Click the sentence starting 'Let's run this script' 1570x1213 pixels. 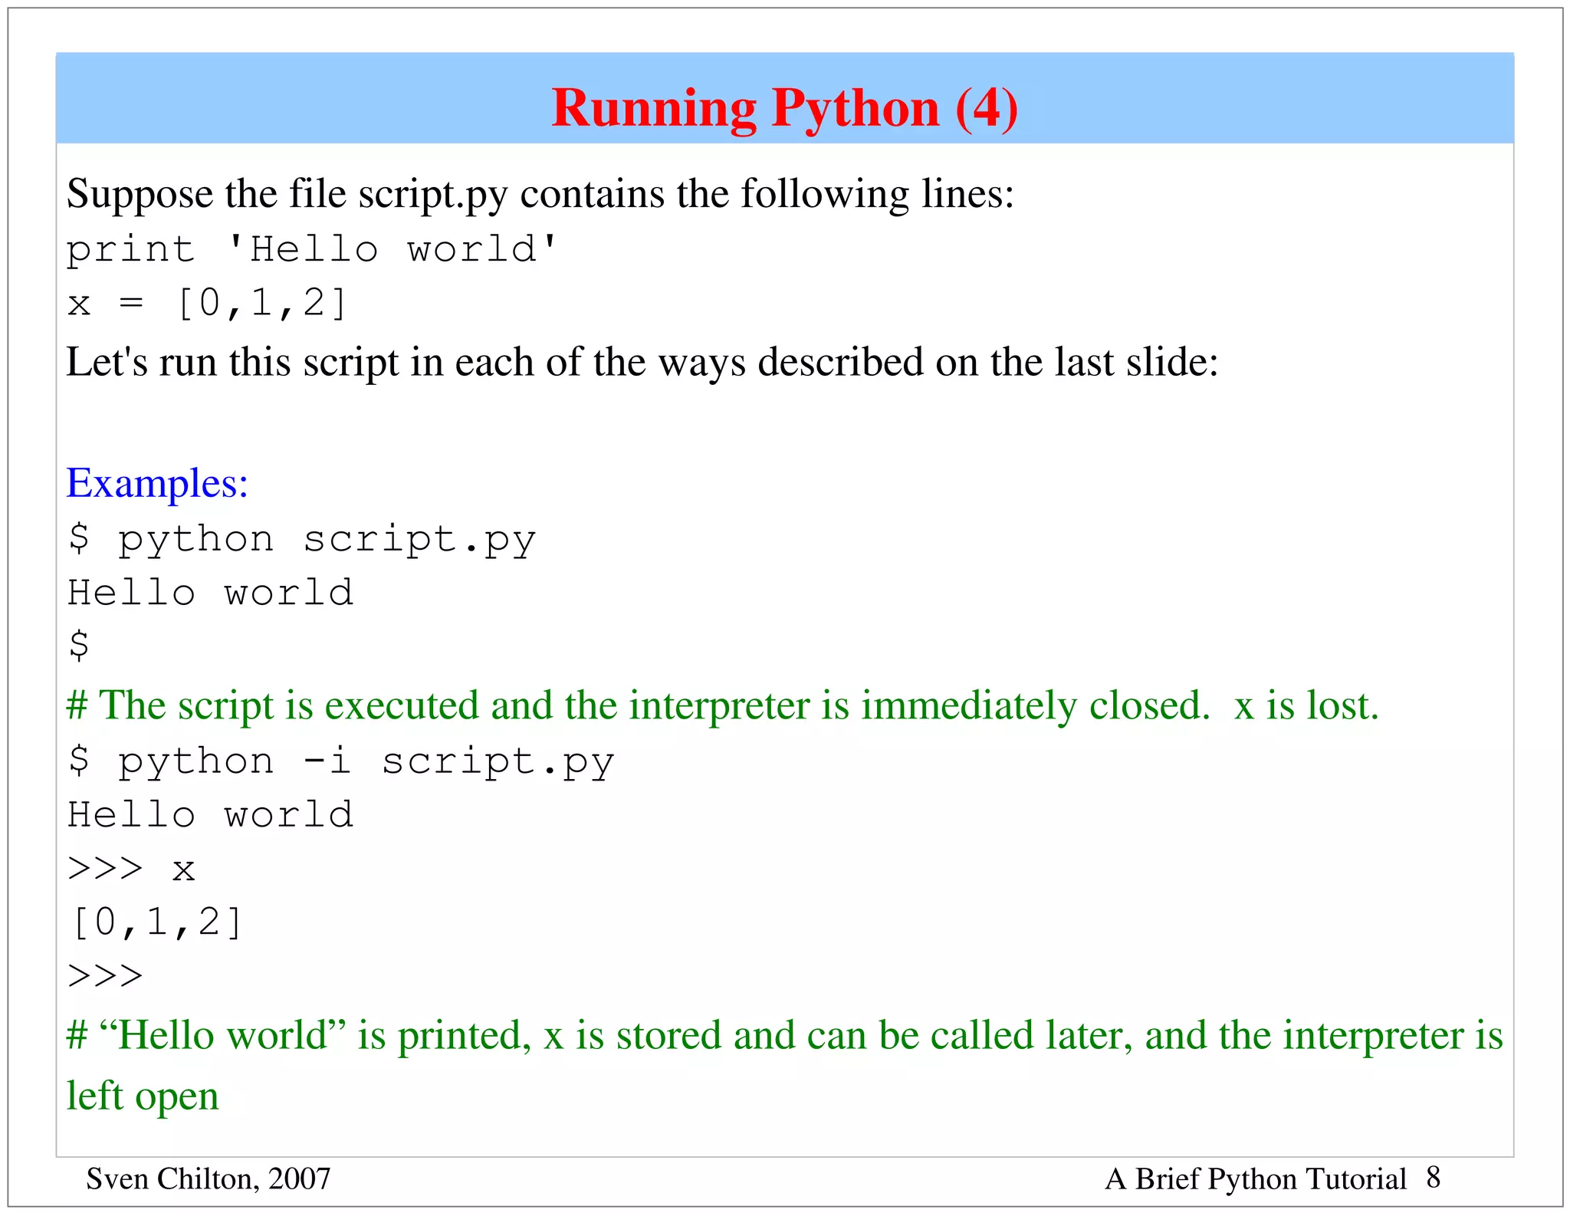click(642, 361)
